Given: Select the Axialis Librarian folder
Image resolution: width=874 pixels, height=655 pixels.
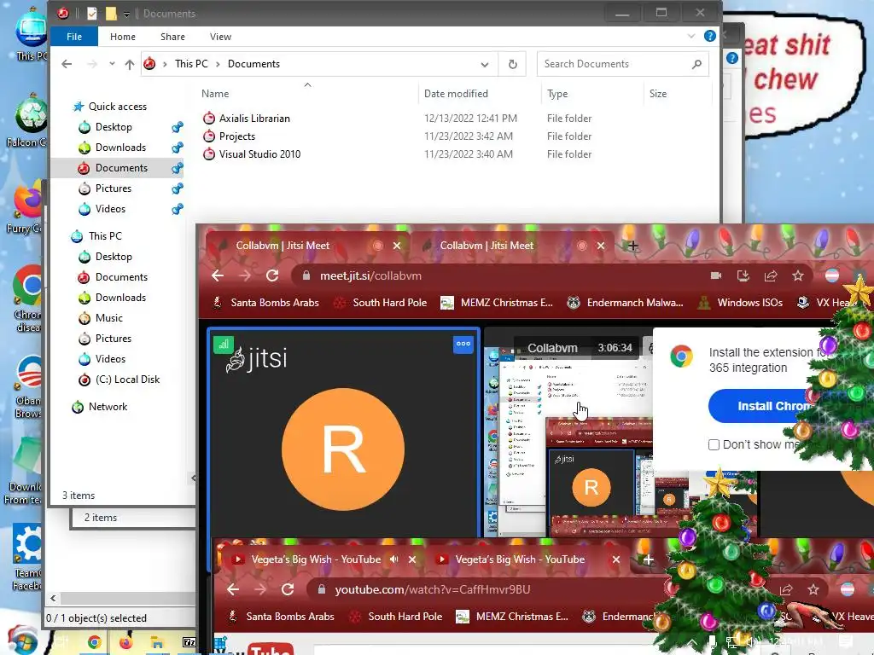Looking at the screenshot, I should pyautogui.click(x=254, y=118).
